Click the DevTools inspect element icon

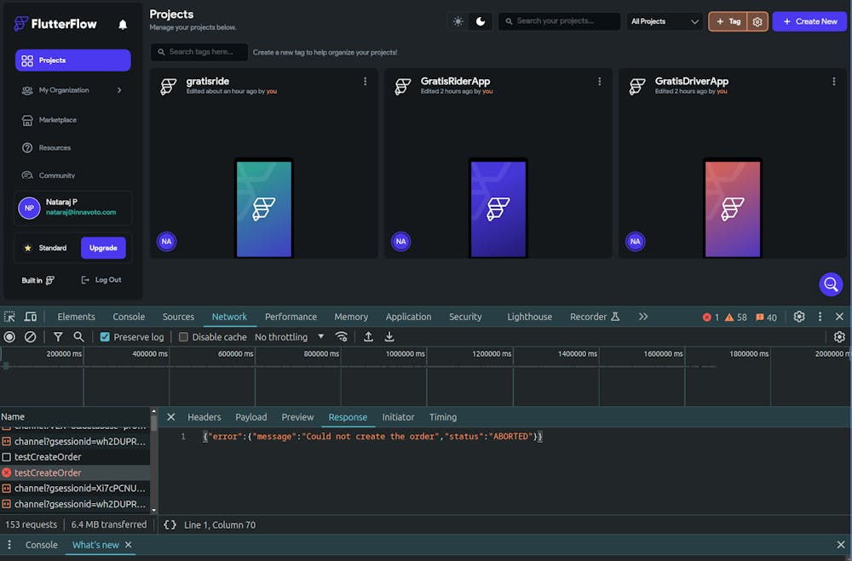[10, 317]
